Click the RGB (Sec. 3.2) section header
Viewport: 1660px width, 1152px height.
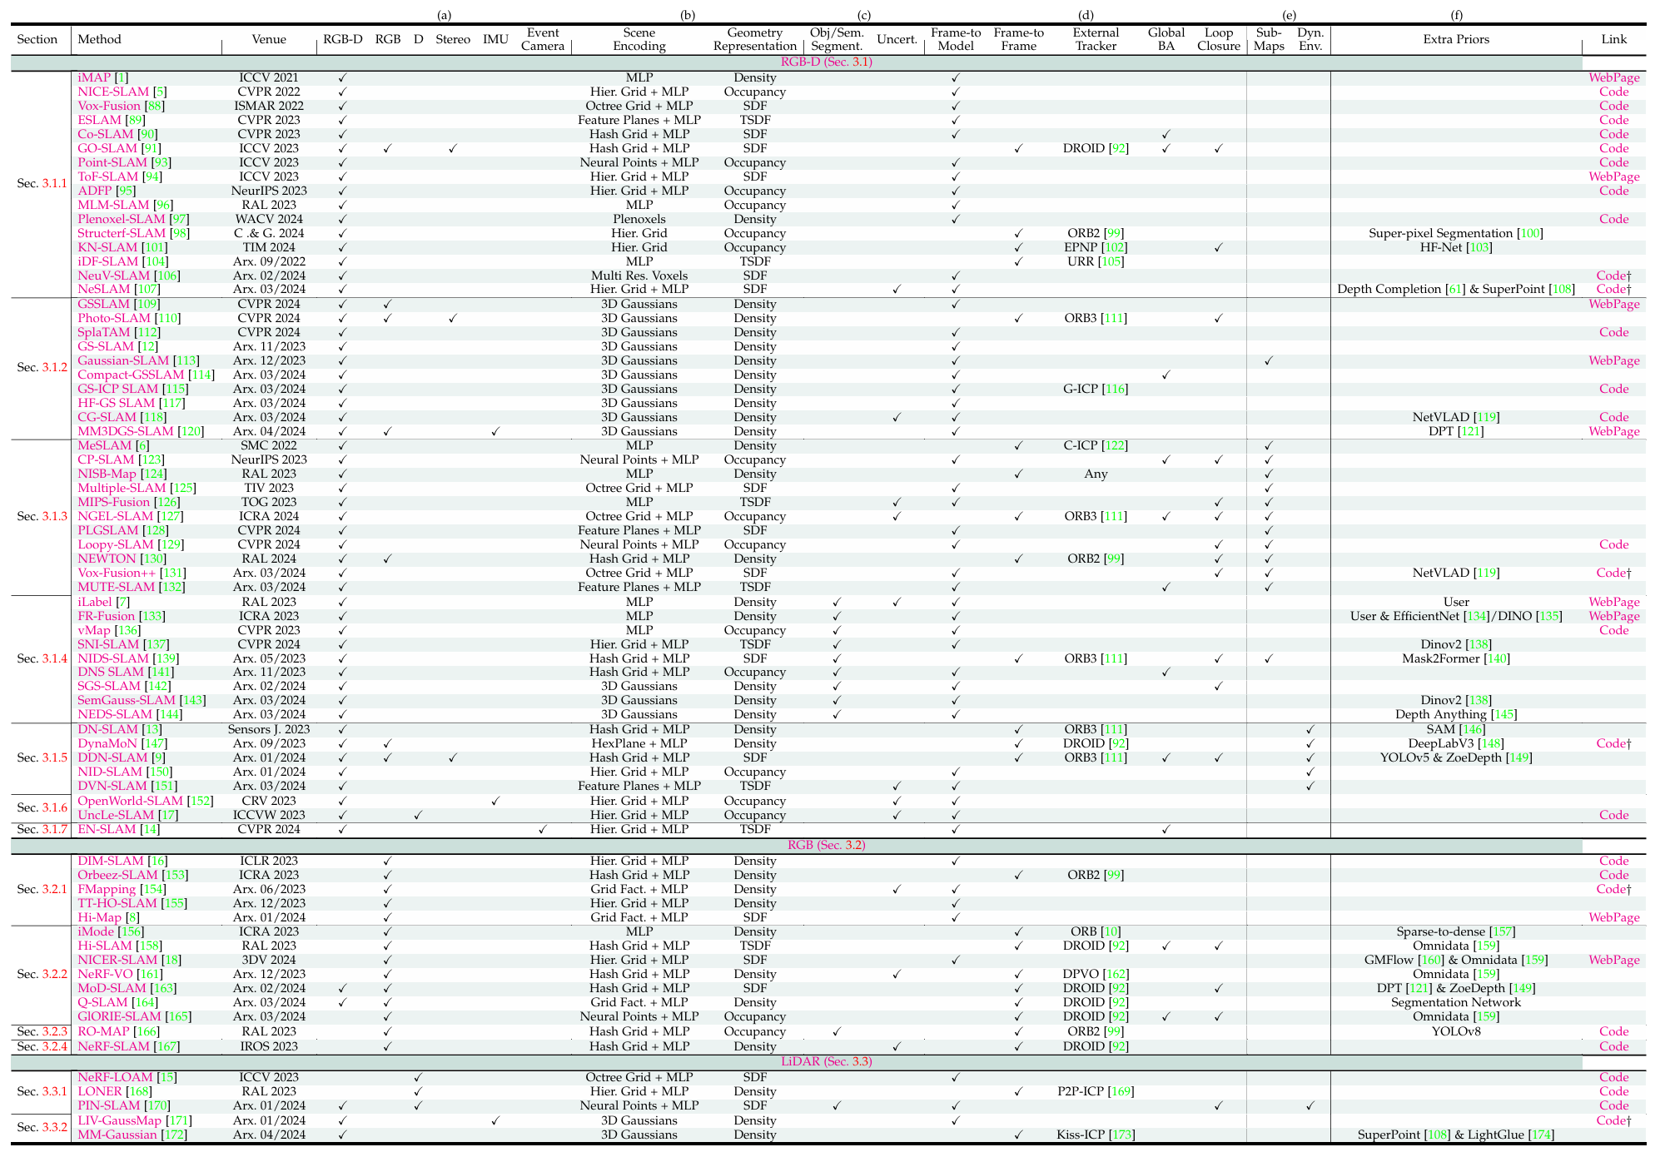click(x=826, y=845)
